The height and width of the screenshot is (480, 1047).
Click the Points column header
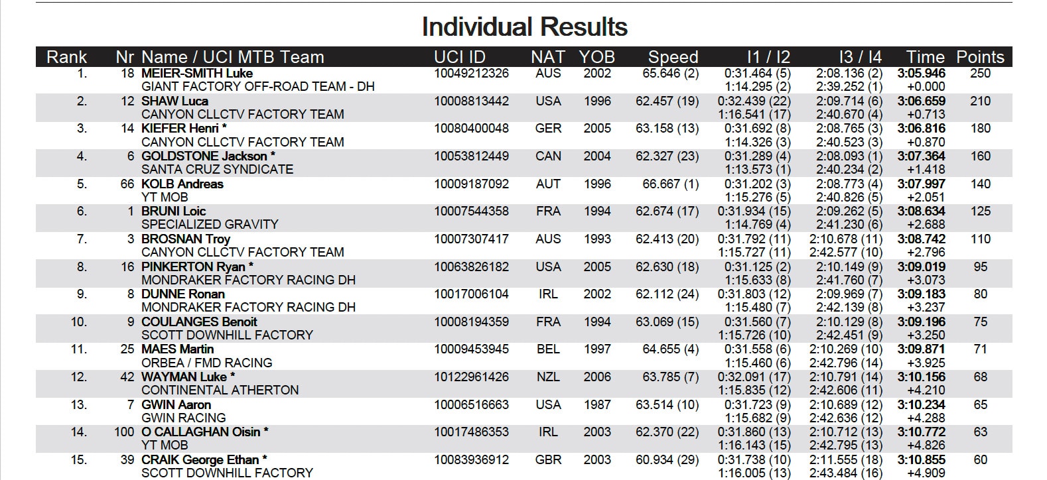(x=980, y=57)
